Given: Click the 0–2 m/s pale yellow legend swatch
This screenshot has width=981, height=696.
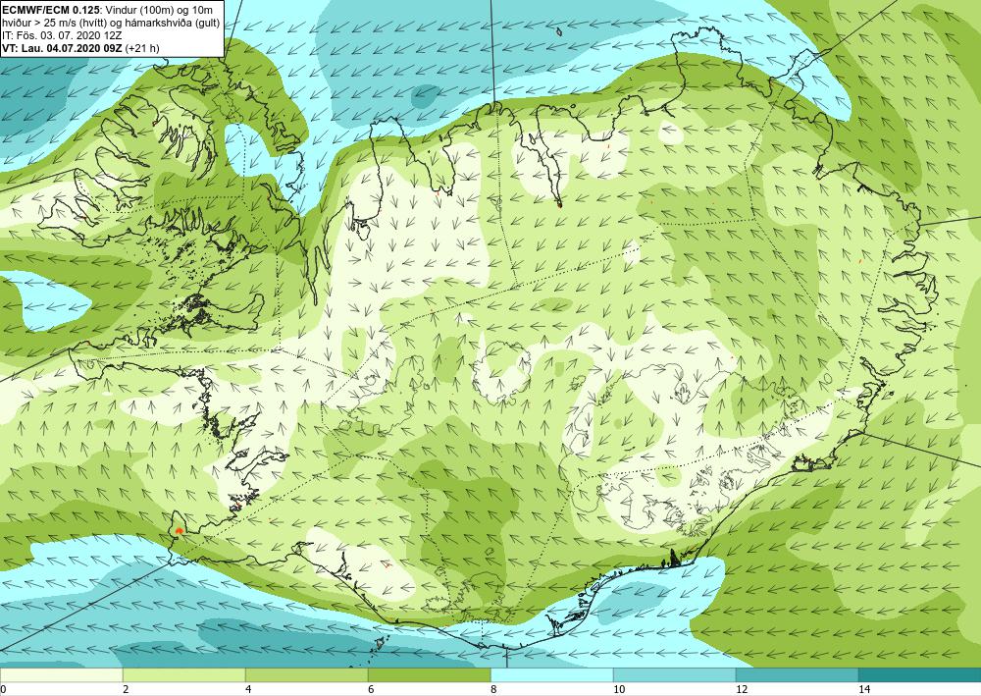Looking at the screenshot, I should tap(61, 674).
